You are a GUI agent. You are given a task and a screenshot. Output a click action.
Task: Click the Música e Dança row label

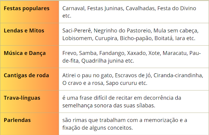point(25,53)
